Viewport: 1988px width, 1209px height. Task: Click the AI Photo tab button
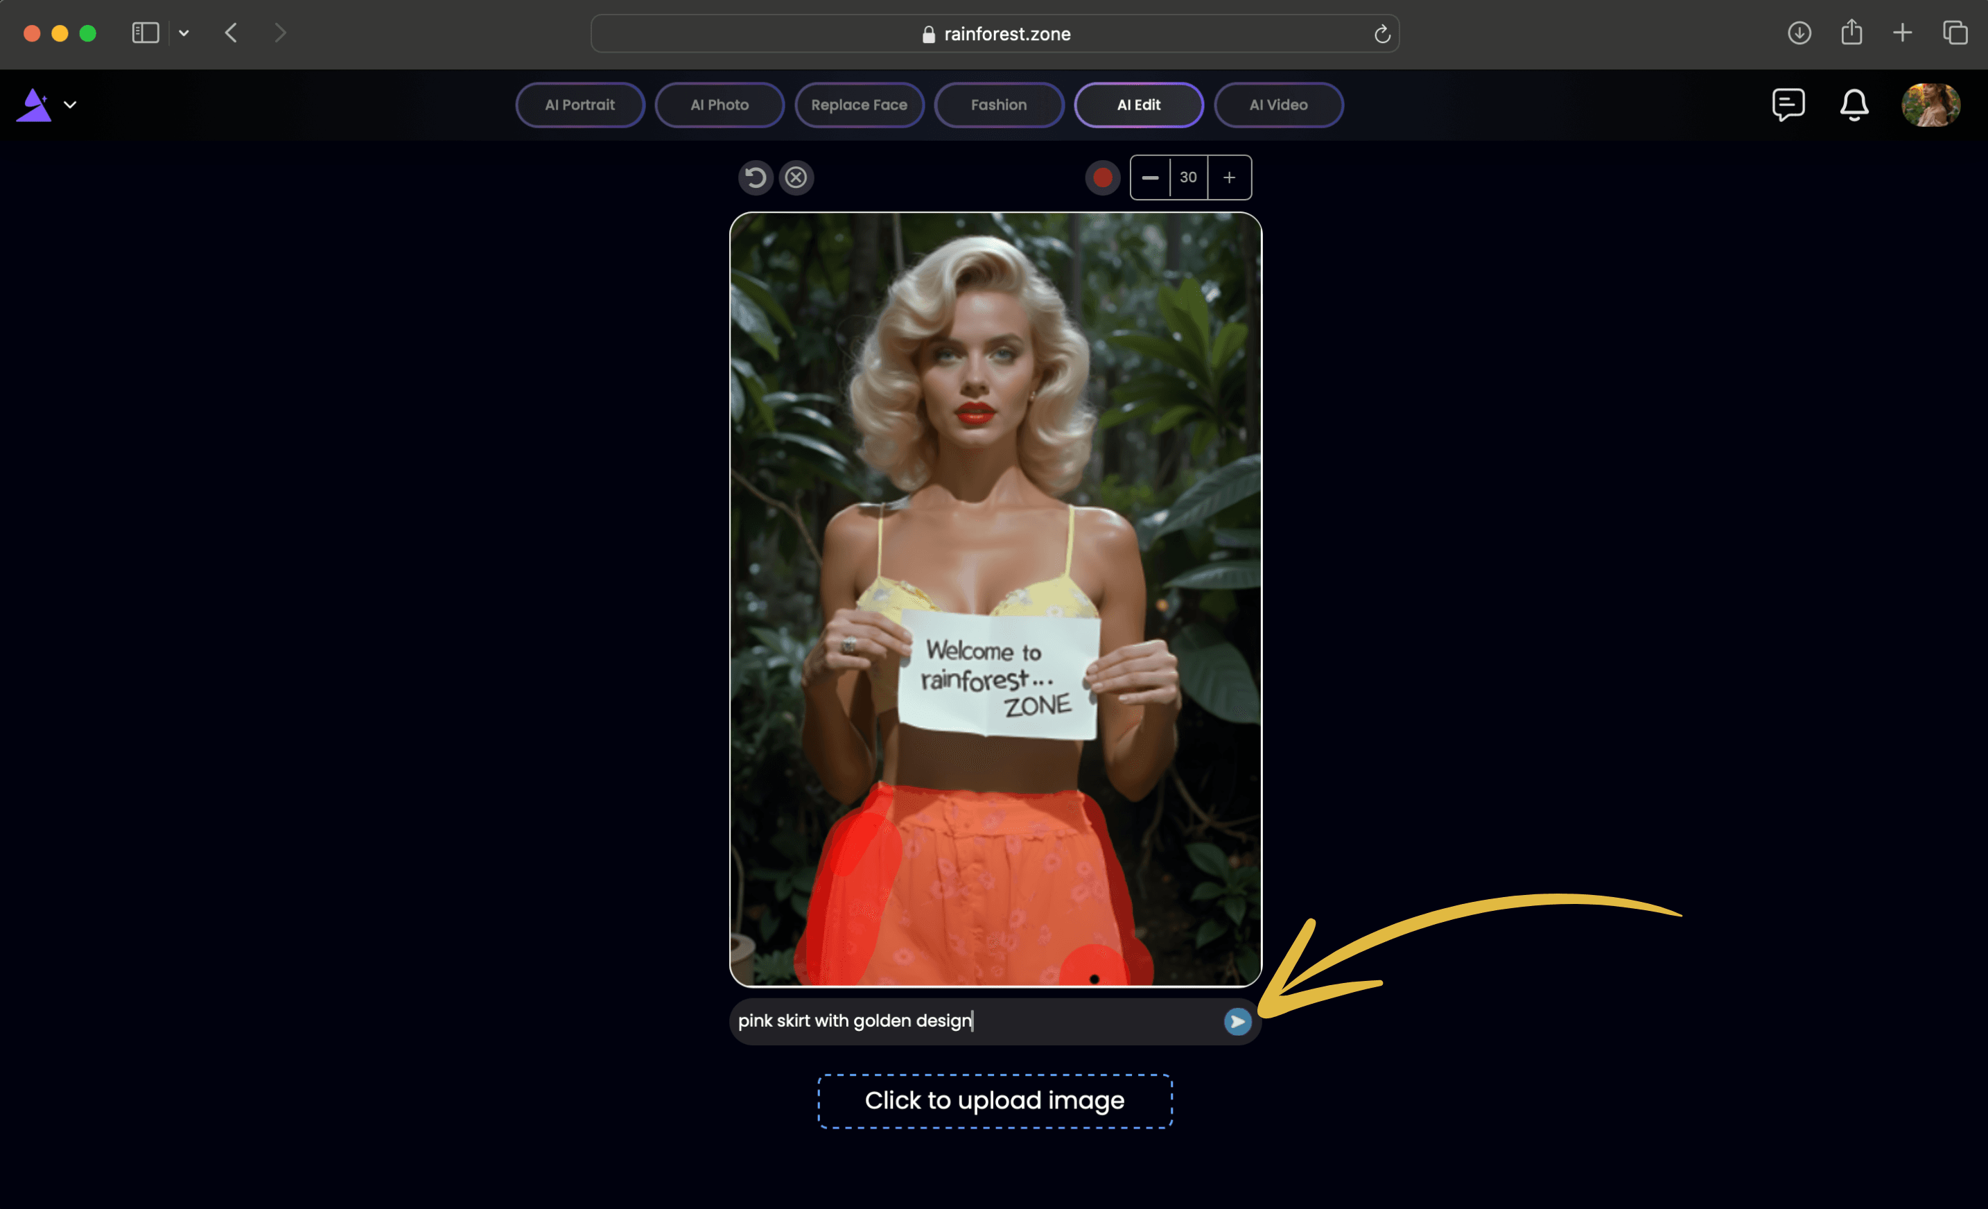click(x=717, y=104)
